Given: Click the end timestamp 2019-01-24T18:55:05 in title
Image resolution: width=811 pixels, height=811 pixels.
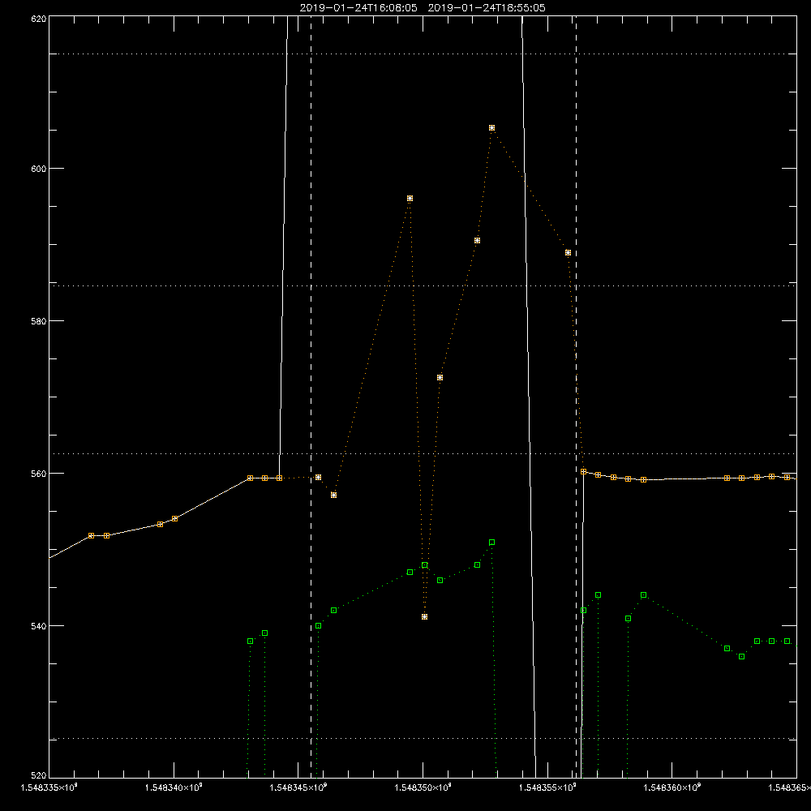Looking at the screenshot, I should [x=487, y=8].
